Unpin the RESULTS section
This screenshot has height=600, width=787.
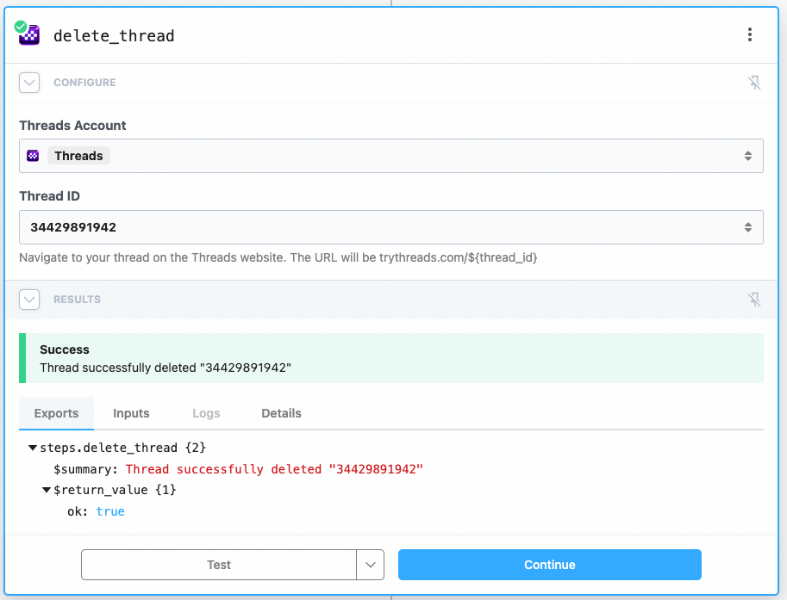[x=754, y=300]
